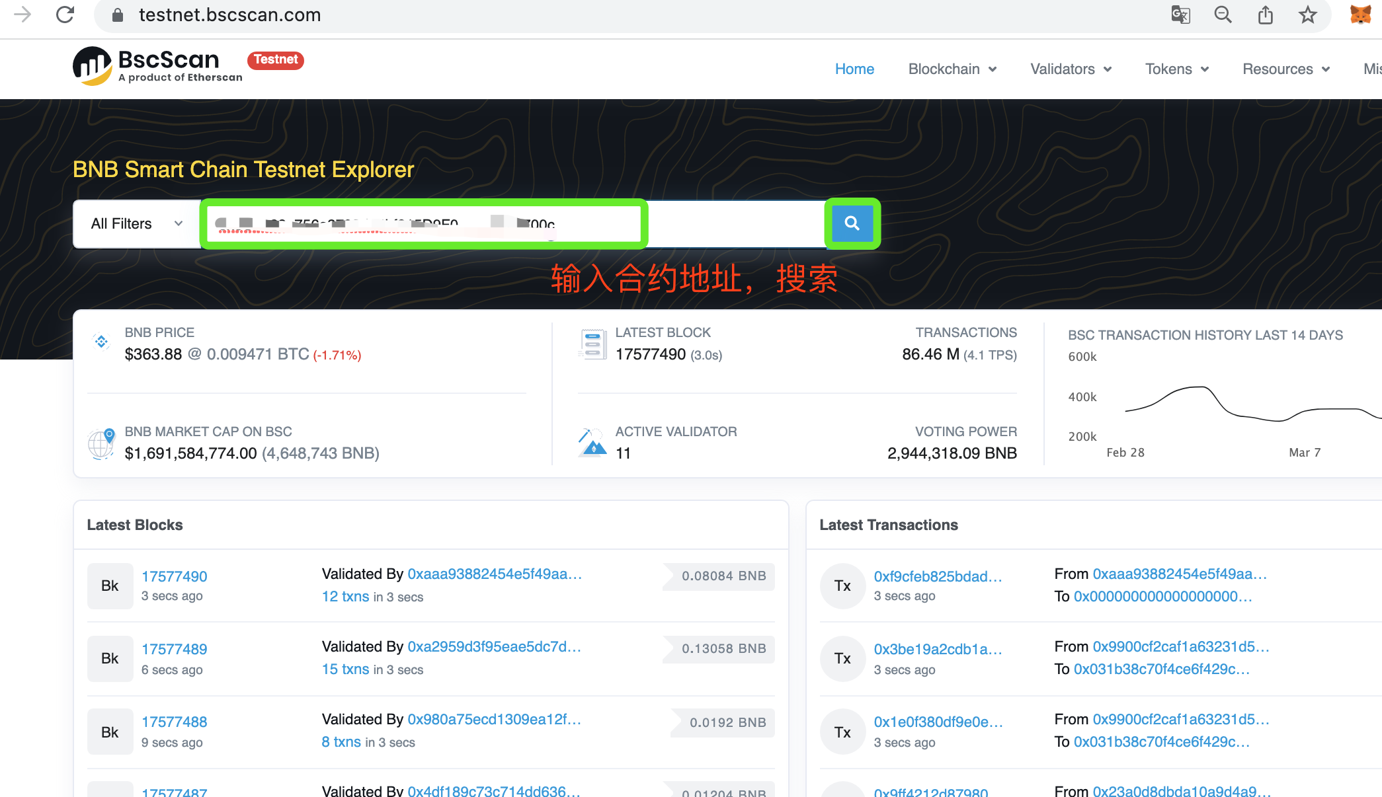This screenshot has height=797, width=1382.
Task: Click the BNB price value $363.88
Action: coord(153,354)
